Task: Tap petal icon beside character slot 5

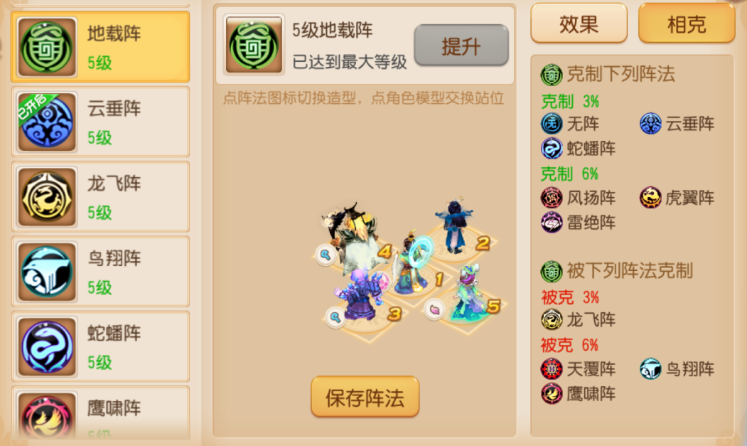Action: (434, 309)
